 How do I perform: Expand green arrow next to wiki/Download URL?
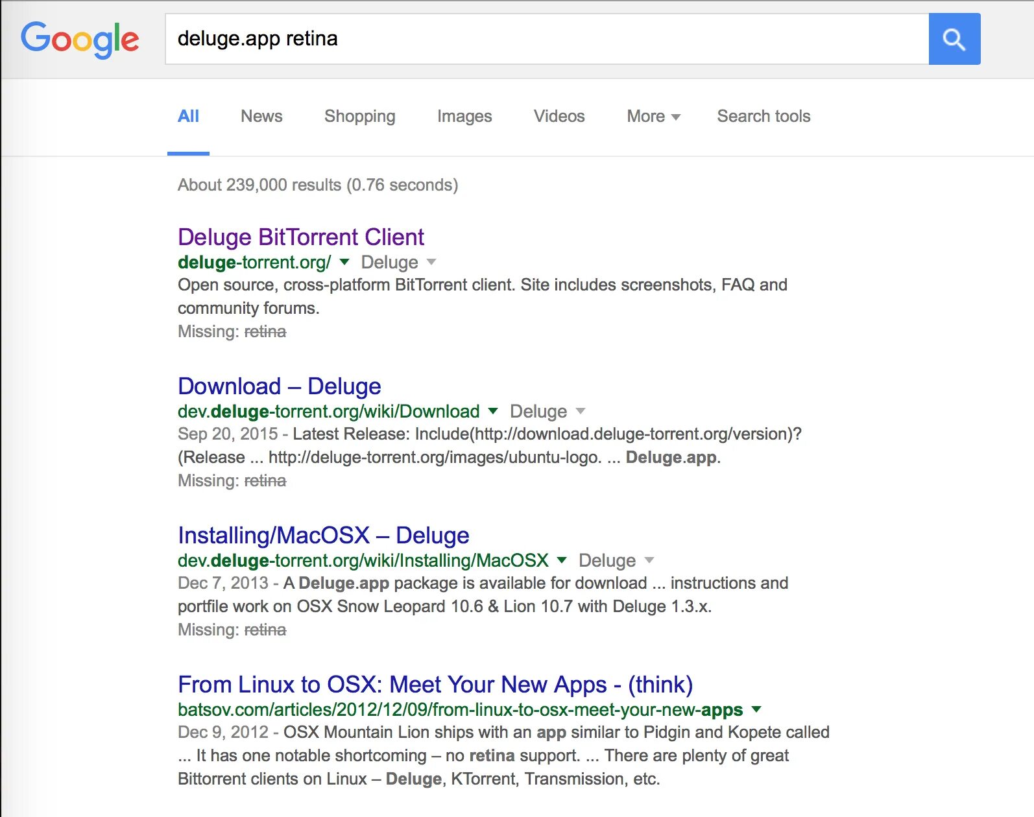493,411
